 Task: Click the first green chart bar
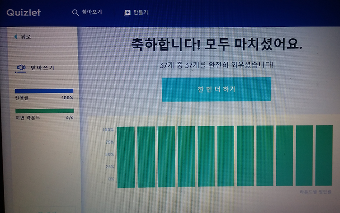click(x=126, y=157)
